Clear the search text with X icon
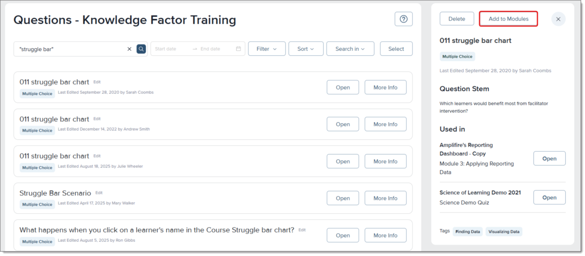This screenshot has width=585, height=256. click(x=129, y=49)
